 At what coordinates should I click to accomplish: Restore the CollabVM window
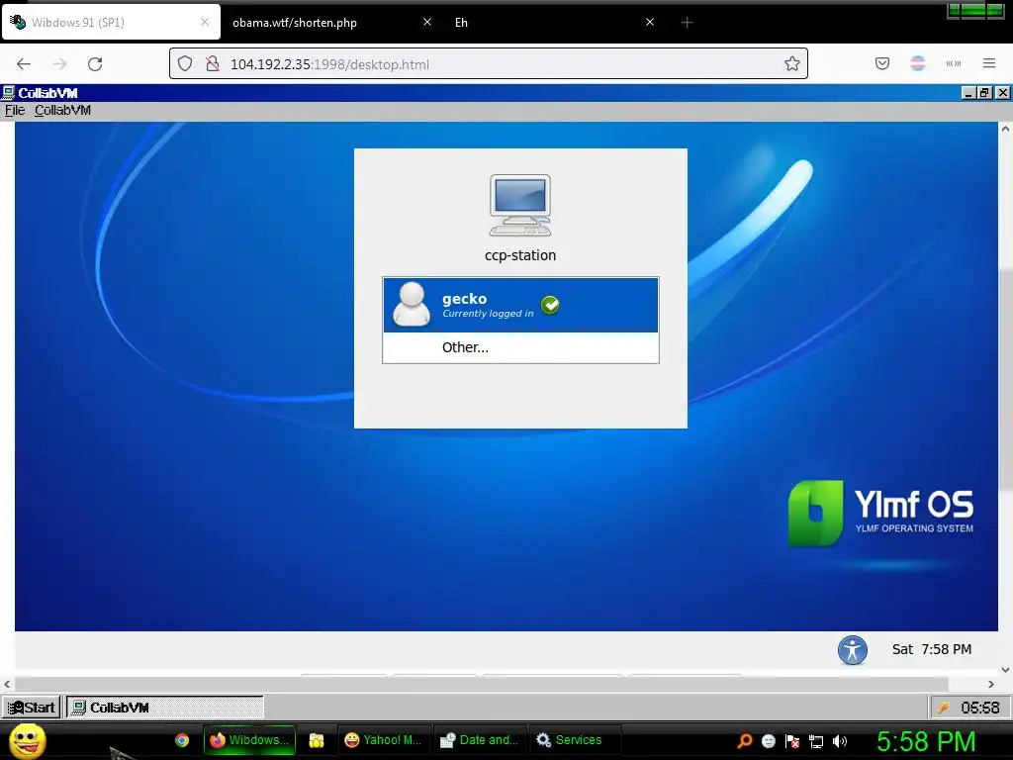pos(984,93)
